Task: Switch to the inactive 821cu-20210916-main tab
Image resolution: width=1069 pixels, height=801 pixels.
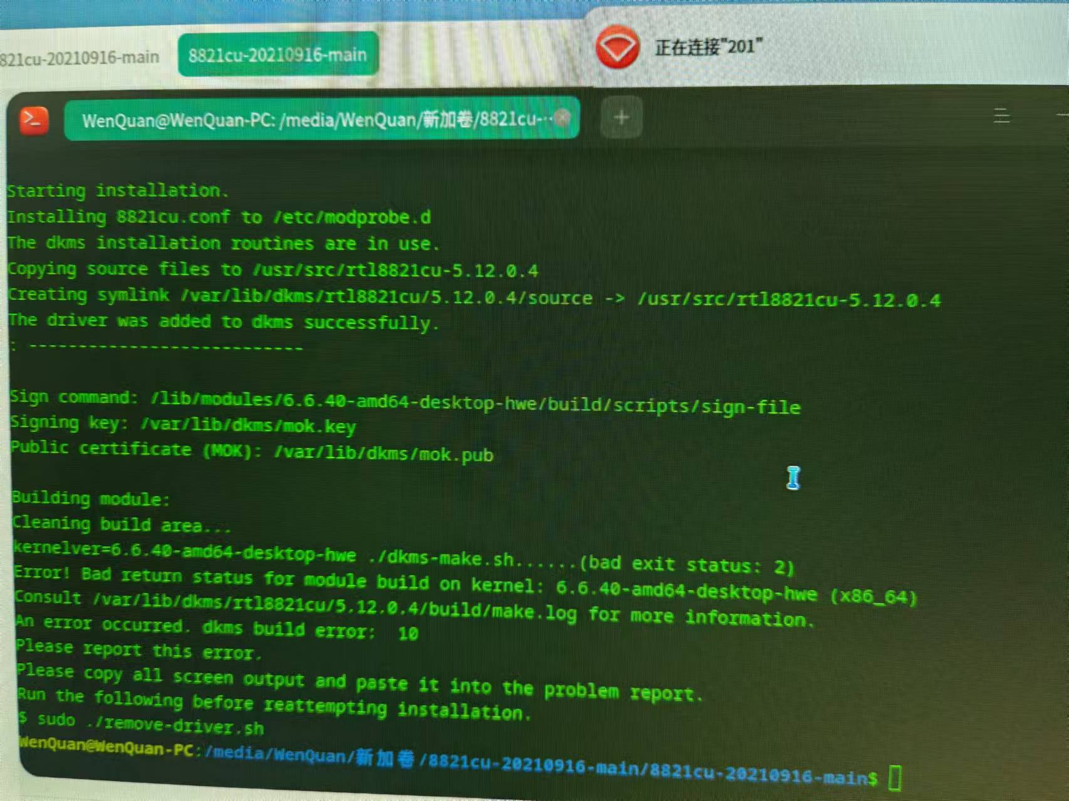Action: [x=80, y=58]
